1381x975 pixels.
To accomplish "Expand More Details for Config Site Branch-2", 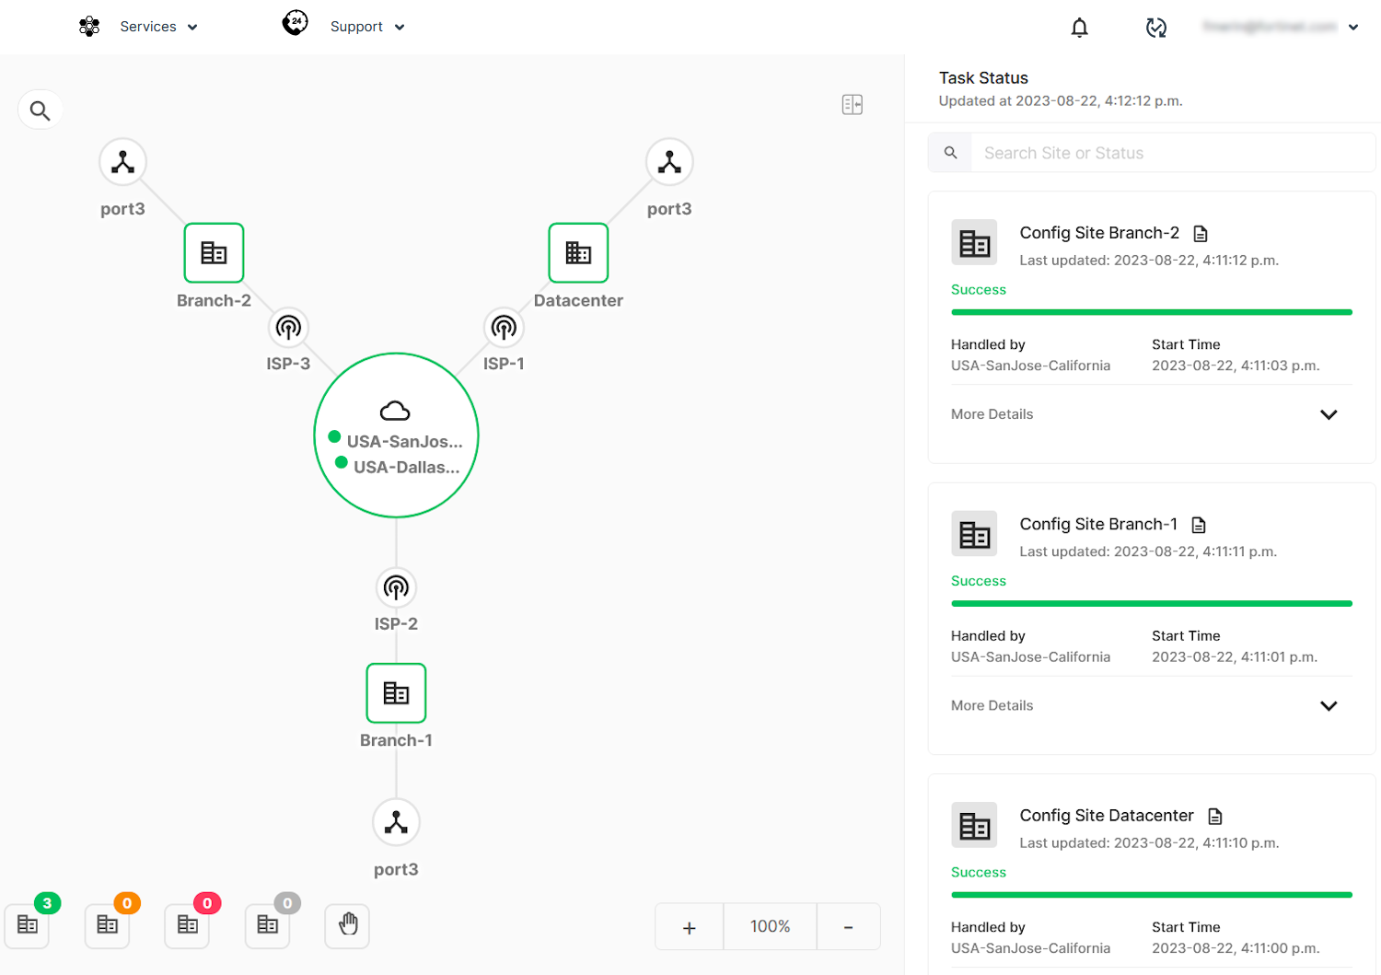I will [1328, 415].
